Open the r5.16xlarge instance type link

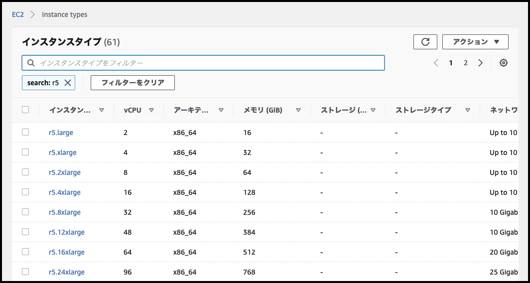67,252
